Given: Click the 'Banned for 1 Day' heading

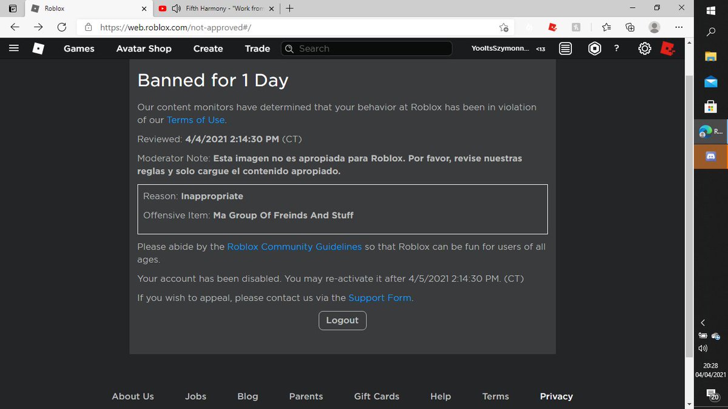Looking at the screenshot, I should coord(213,80).
